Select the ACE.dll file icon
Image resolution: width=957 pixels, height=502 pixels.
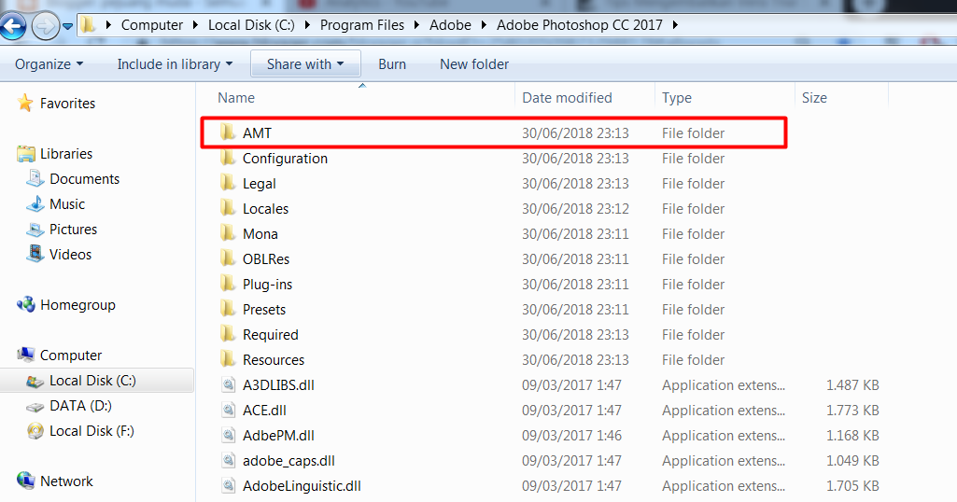[x=228, y=410]
